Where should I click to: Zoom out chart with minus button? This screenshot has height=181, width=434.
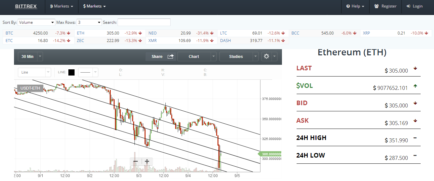pyautogui.click(x=136, y=161)
